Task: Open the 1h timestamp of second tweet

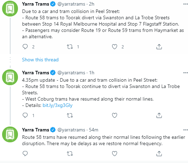Action: click(92, 73)
